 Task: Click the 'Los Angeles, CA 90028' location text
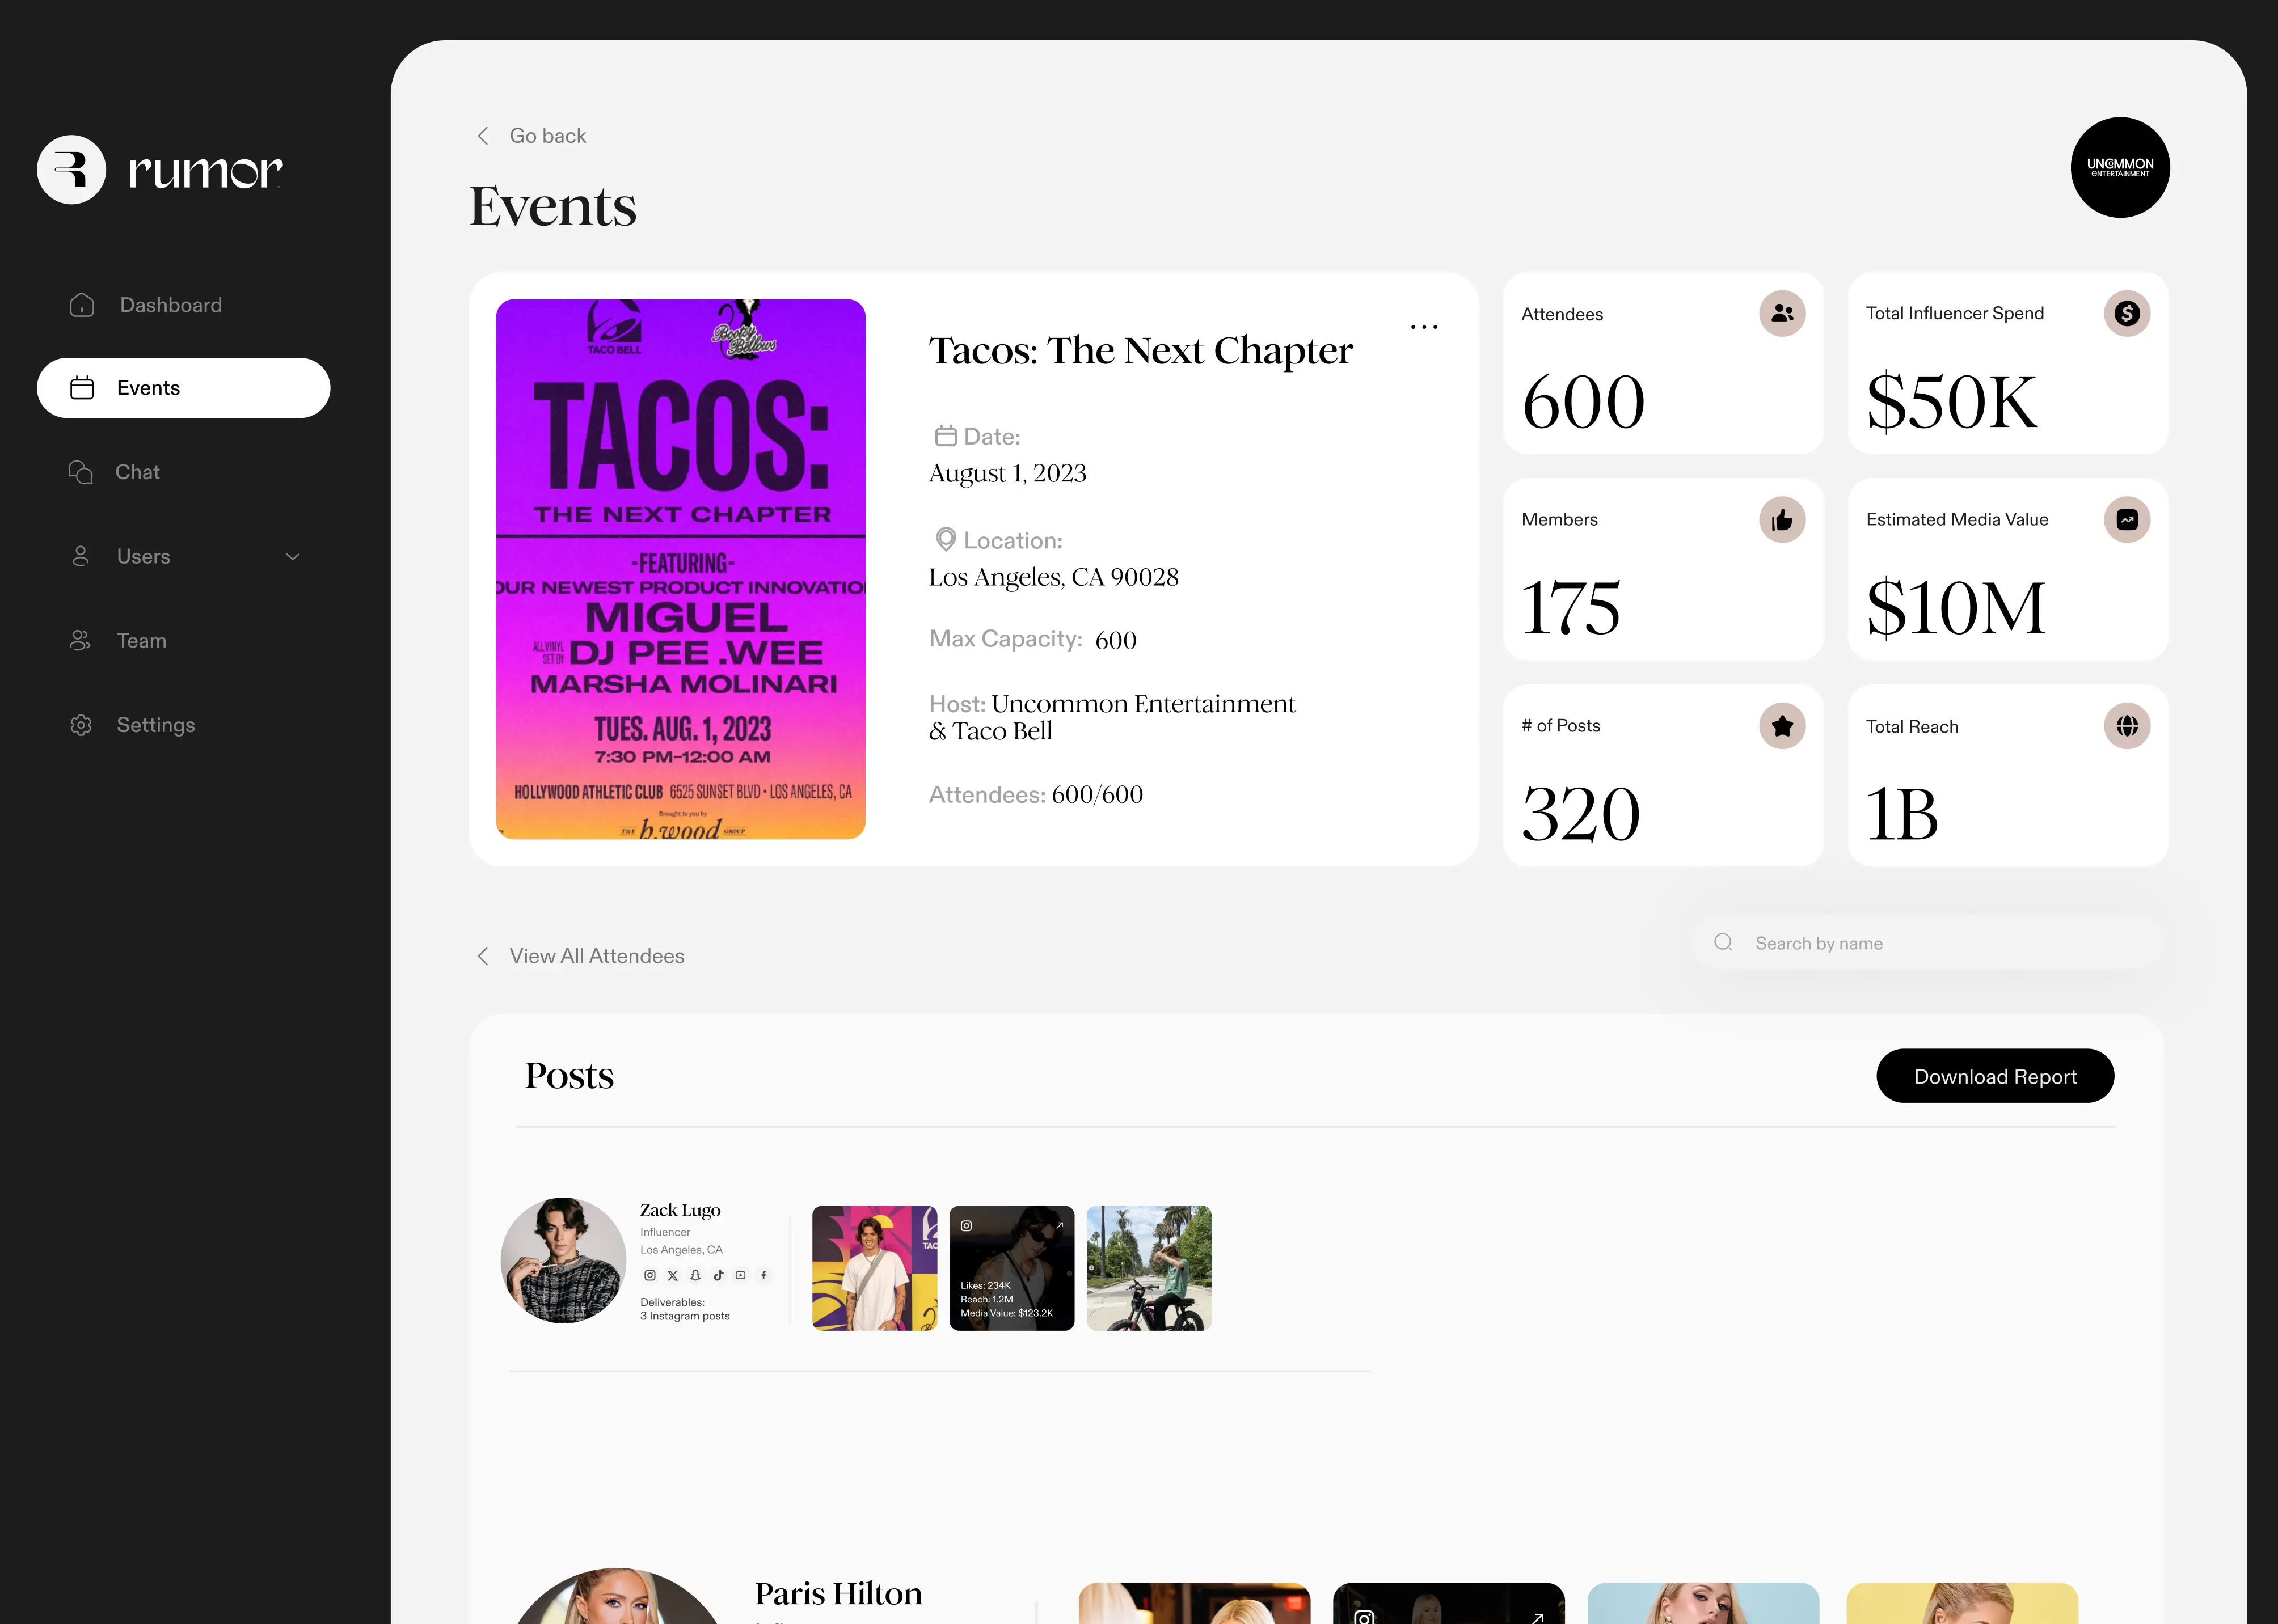pyautogui.click(x=1053, y=577)
